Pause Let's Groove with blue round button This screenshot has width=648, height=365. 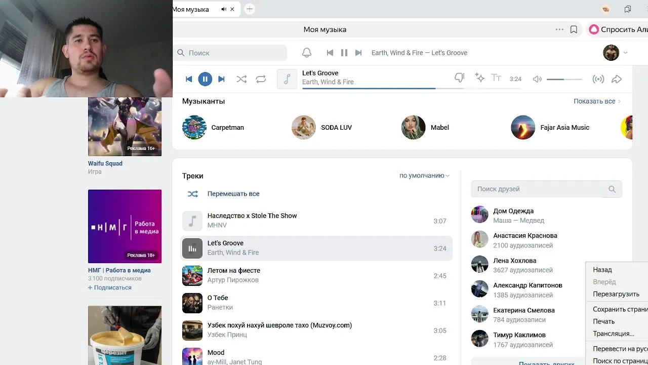[205, 79]
